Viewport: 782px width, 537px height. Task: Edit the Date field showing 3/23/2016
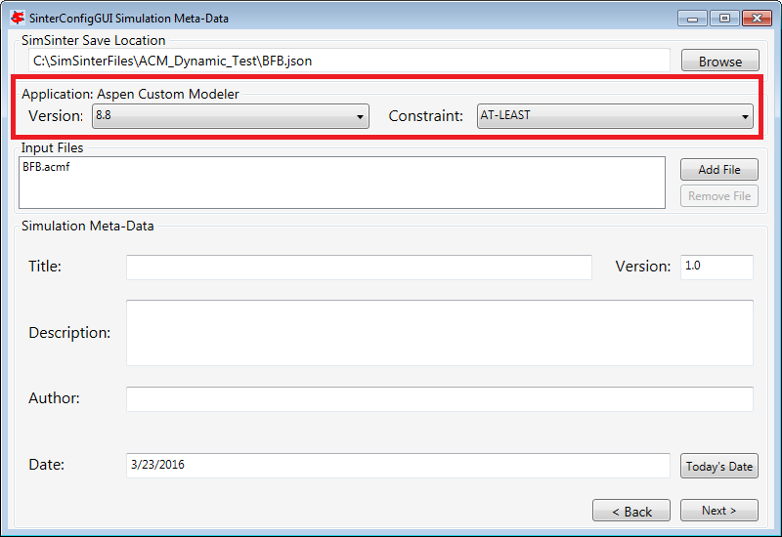pyautogui.click(x=398, y=466)
